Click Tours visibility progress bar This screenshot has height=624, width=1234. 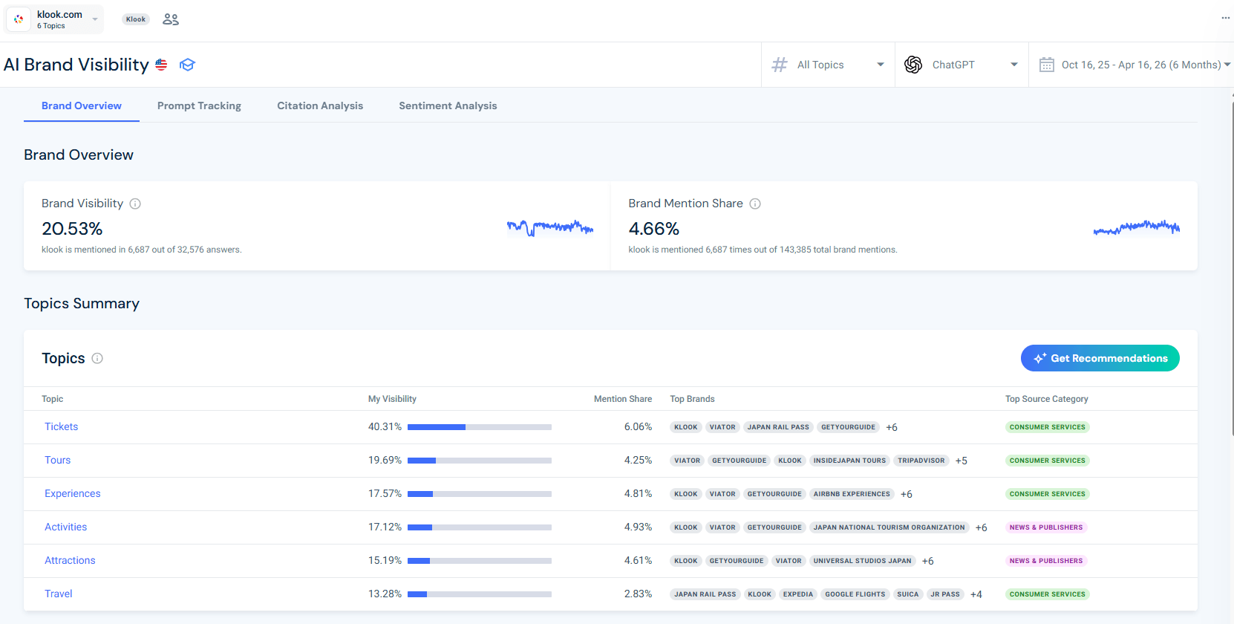(480, 461)
